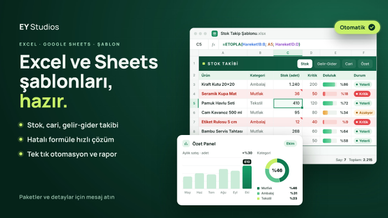Click the EY Studios logo
The height and width of the screenshot is (218, 388).
[x=39, y=27]
